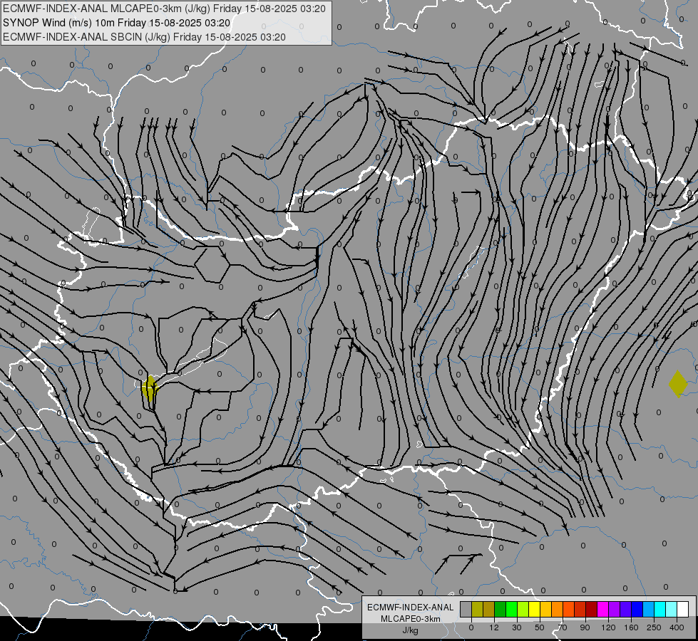Choose the lime yellow-green legend swatch
This screenshot has width=698, height=641.
point(523,609)
